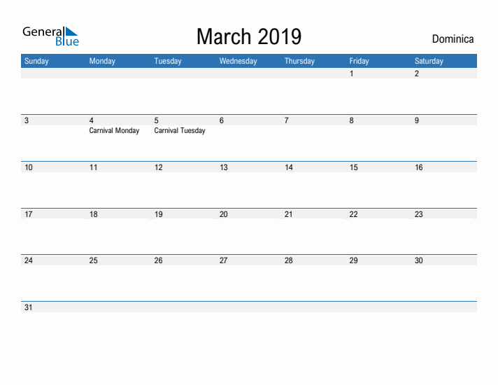The height and width of the screenshot is (385, 498).
Task: Select date 24 in the Sunday column
Action: pyautogui.click(x=28, y=260)
